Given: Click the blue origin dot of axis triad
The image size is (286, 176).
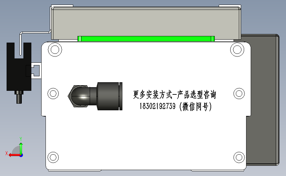Looking at the screenshot, I should click(21, 156).
